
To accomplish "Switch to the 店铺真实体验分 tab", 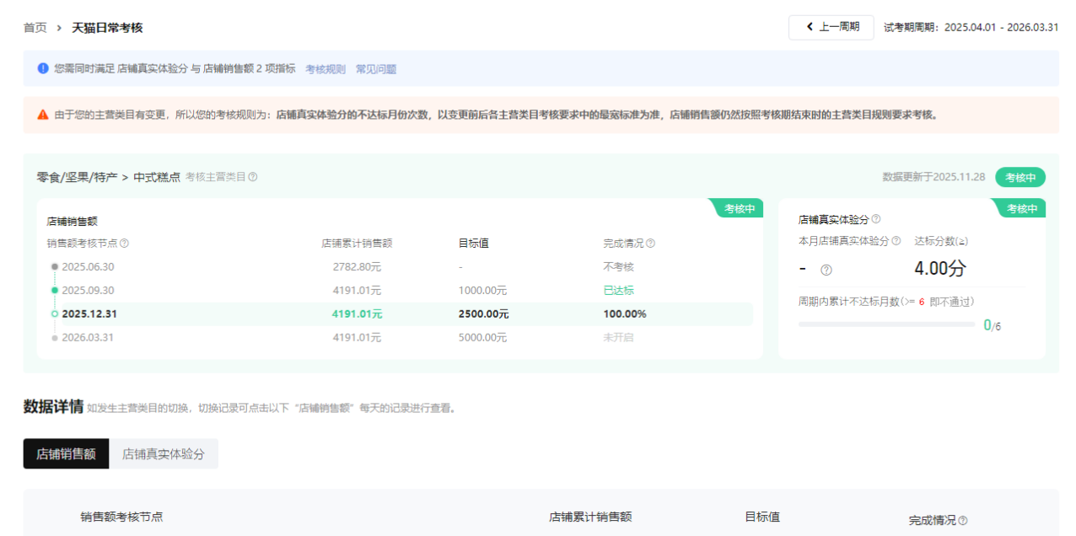I will pos(164,453).
